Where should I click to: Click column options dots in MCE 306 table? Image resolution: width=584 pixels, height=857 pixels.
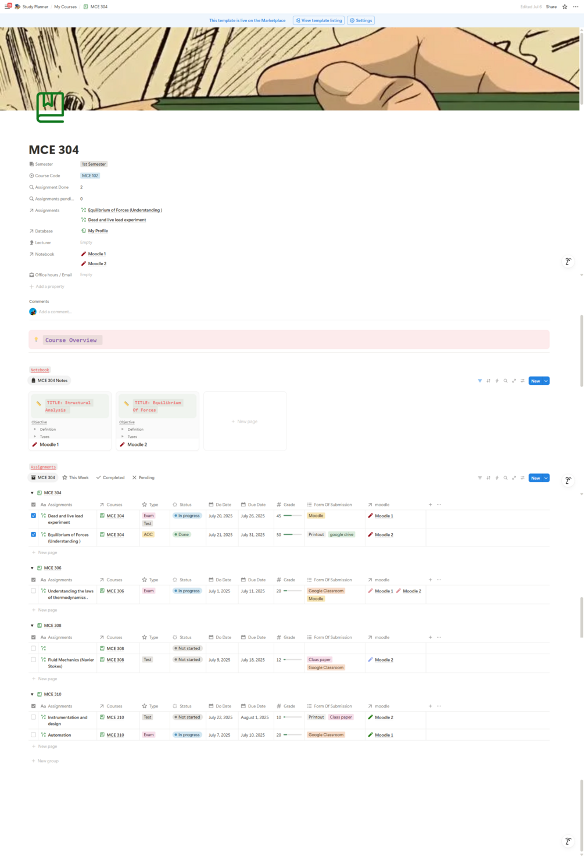(439, 580)
